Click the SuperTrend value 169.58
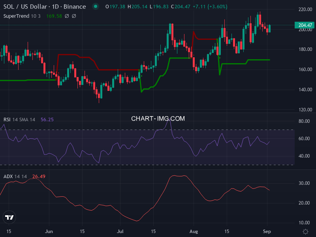Viewport: 316px width, 237px height. 54,16
